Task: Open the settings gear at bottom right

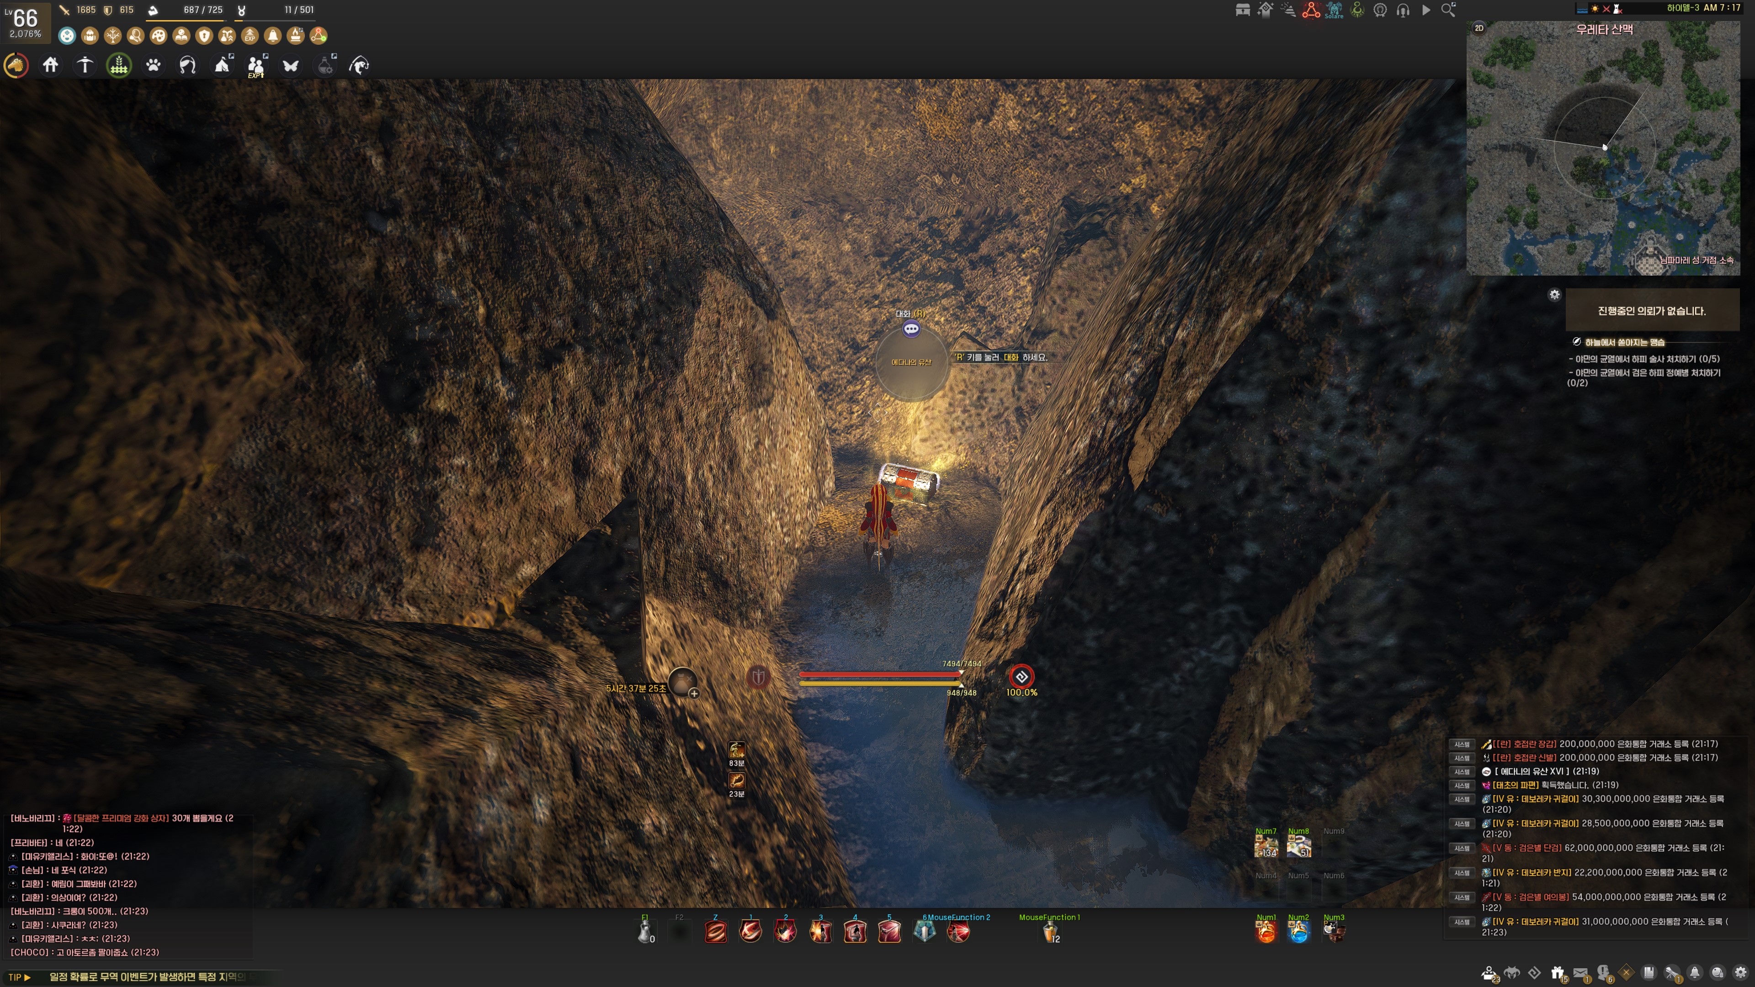Action: 1741,973
